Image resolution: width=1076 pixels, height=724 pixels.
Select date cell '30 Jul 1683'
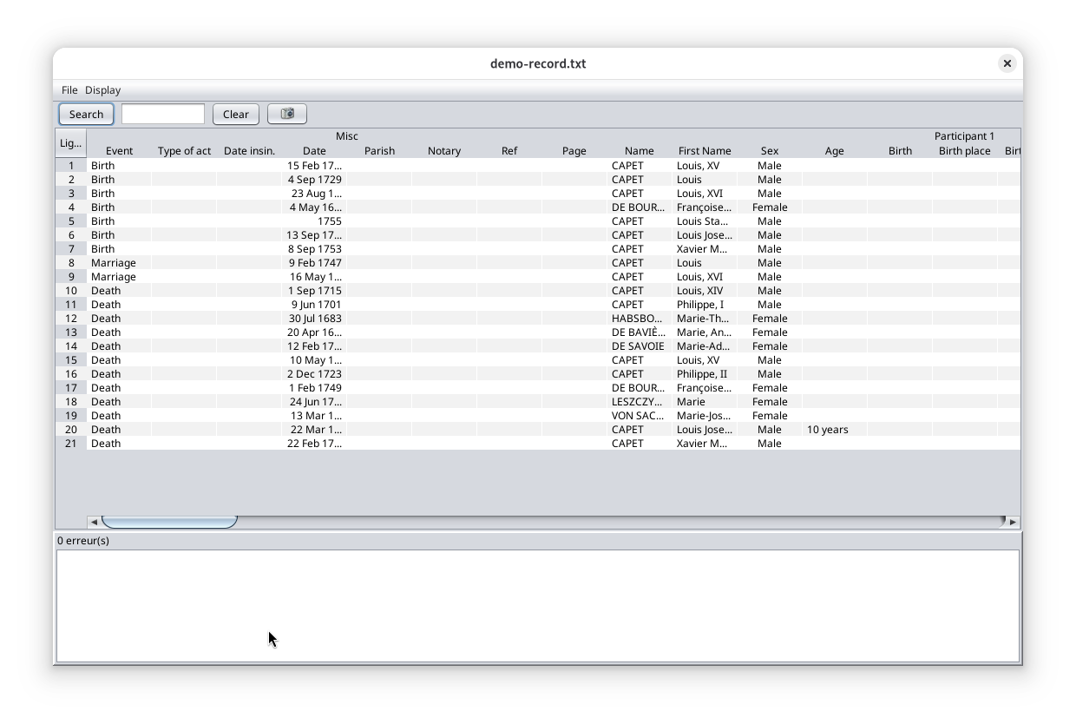point(314,318)
